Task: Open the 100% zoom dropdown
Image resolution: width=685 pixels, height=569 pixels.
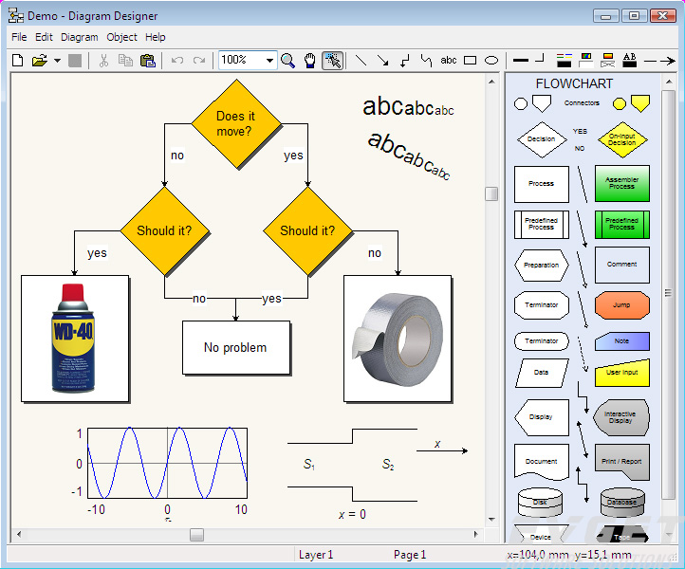Action: point(270,61)
